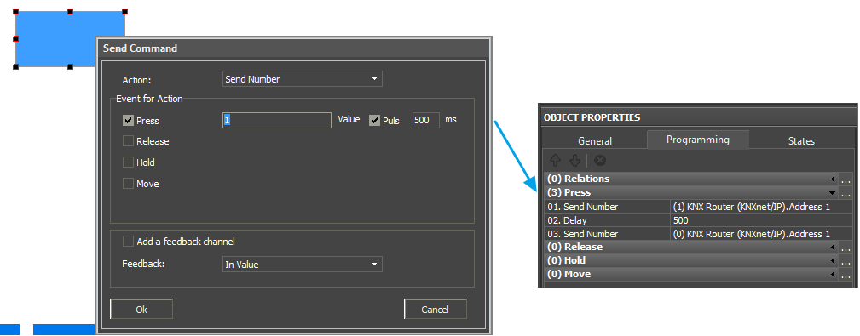Open the ellipsis button for Press events
860x336 pixels.
(x=846, y=192)
